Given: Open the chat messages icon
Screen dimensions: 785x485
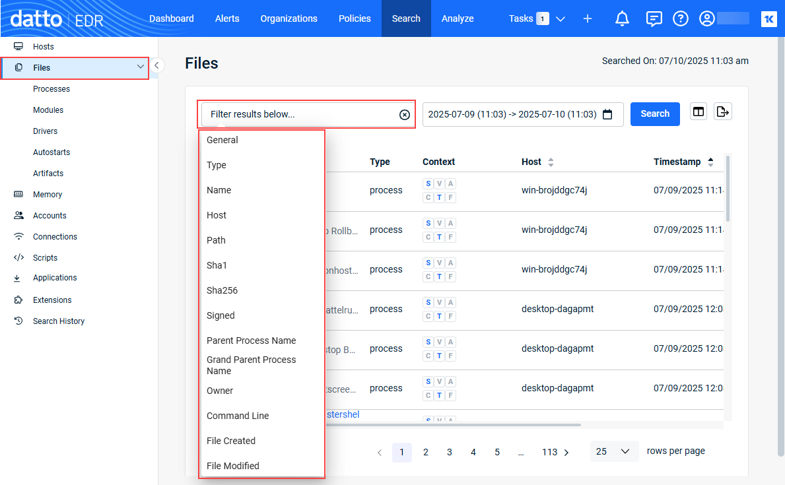Looking at the screenshot, I should (654, 18).
